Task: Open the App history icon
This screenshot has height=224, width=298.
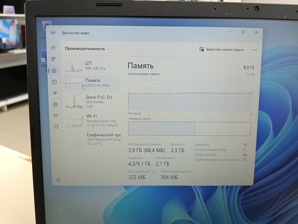Action: [x=55, y=82]
